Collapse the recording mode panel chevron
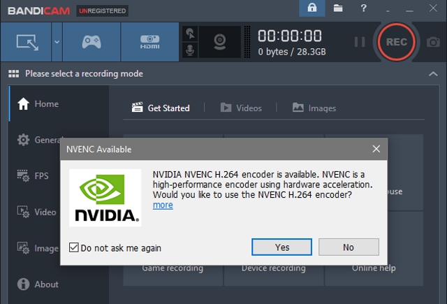Screen dimensions: 447x304 pyautogui.click(x=433, y=74)
